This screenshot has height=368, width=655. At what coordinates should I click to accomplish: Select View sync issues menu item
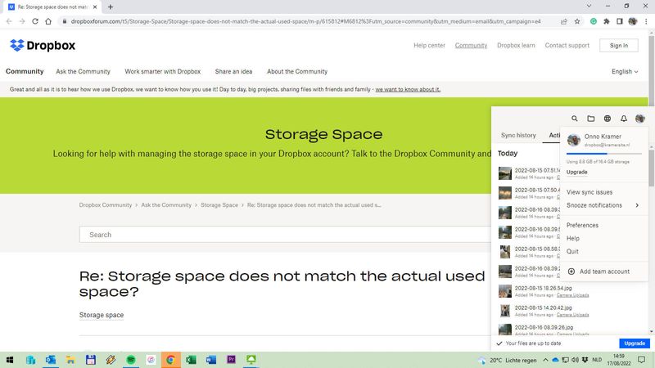click(x=589, y=192)
